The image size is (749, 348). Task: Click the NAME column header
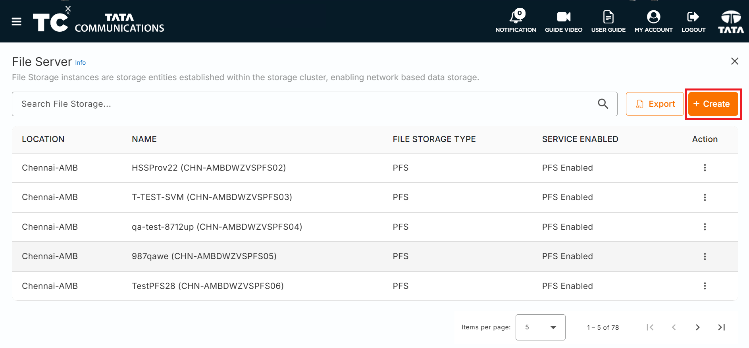(x=144, y=139)
